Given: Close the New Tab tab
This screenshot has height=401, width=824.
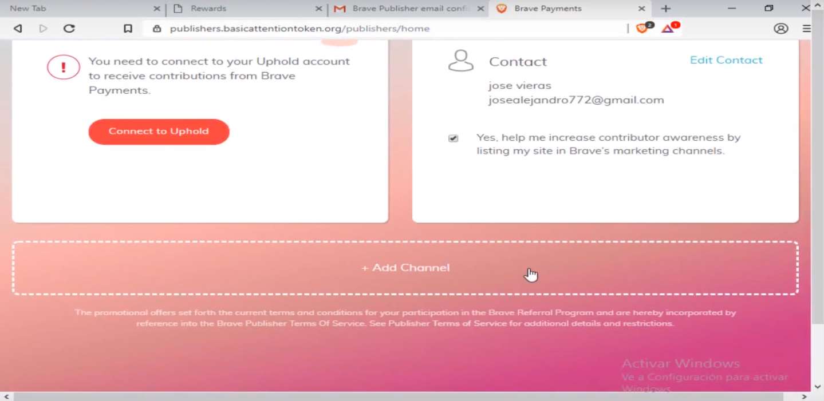Looking at the screenshot, I should coord(157,9).
